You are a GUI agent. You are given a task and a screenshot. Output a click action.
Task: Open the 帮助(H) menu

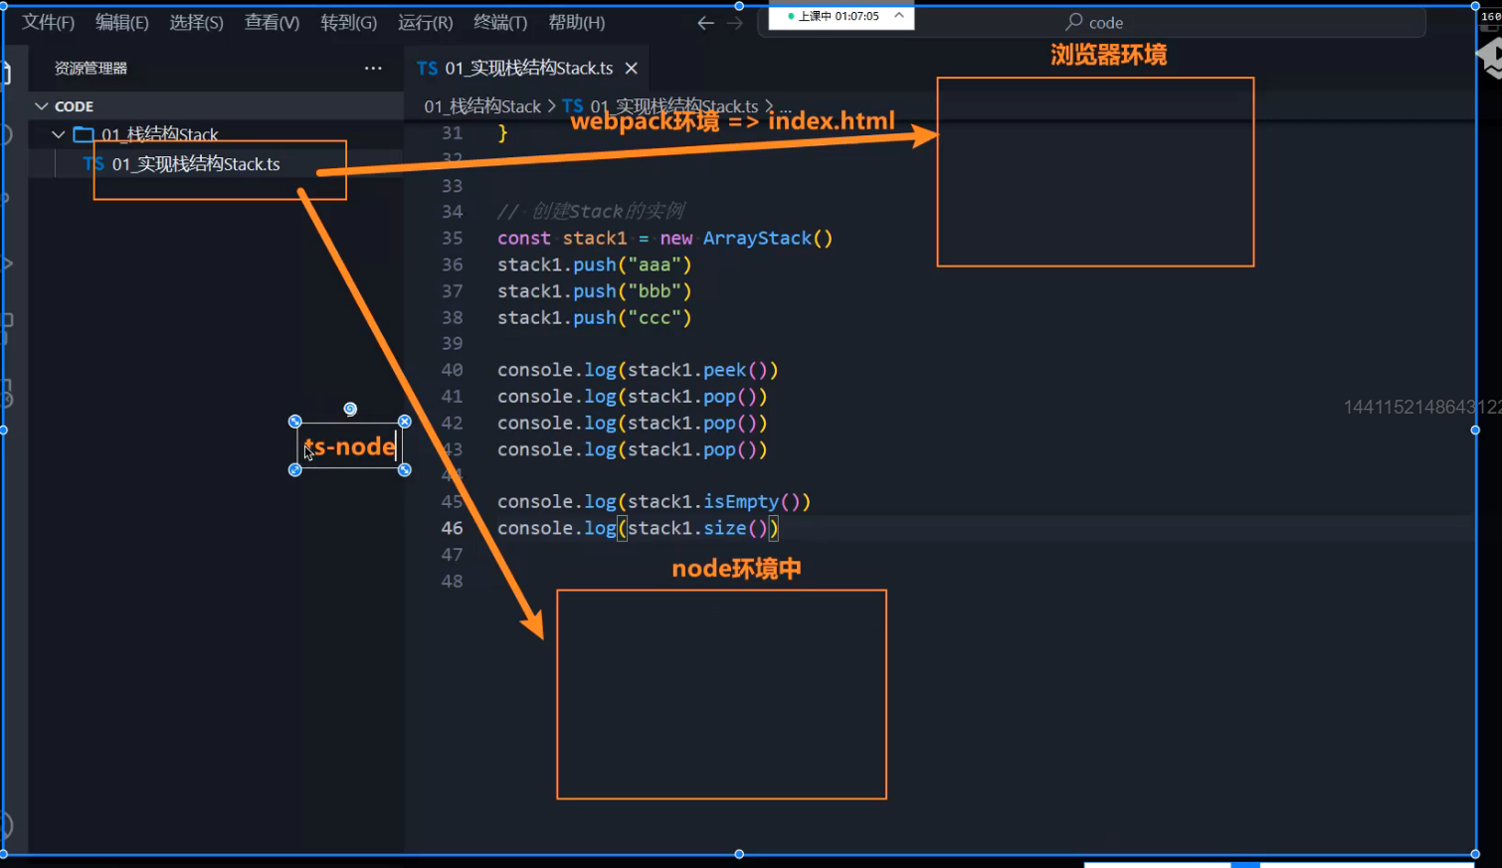click(576, 22)
